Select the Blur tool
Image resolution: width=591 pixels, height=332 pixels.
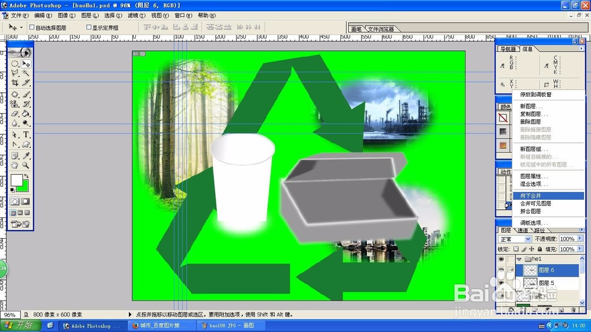pyautogui.click(x=15, y=123)
